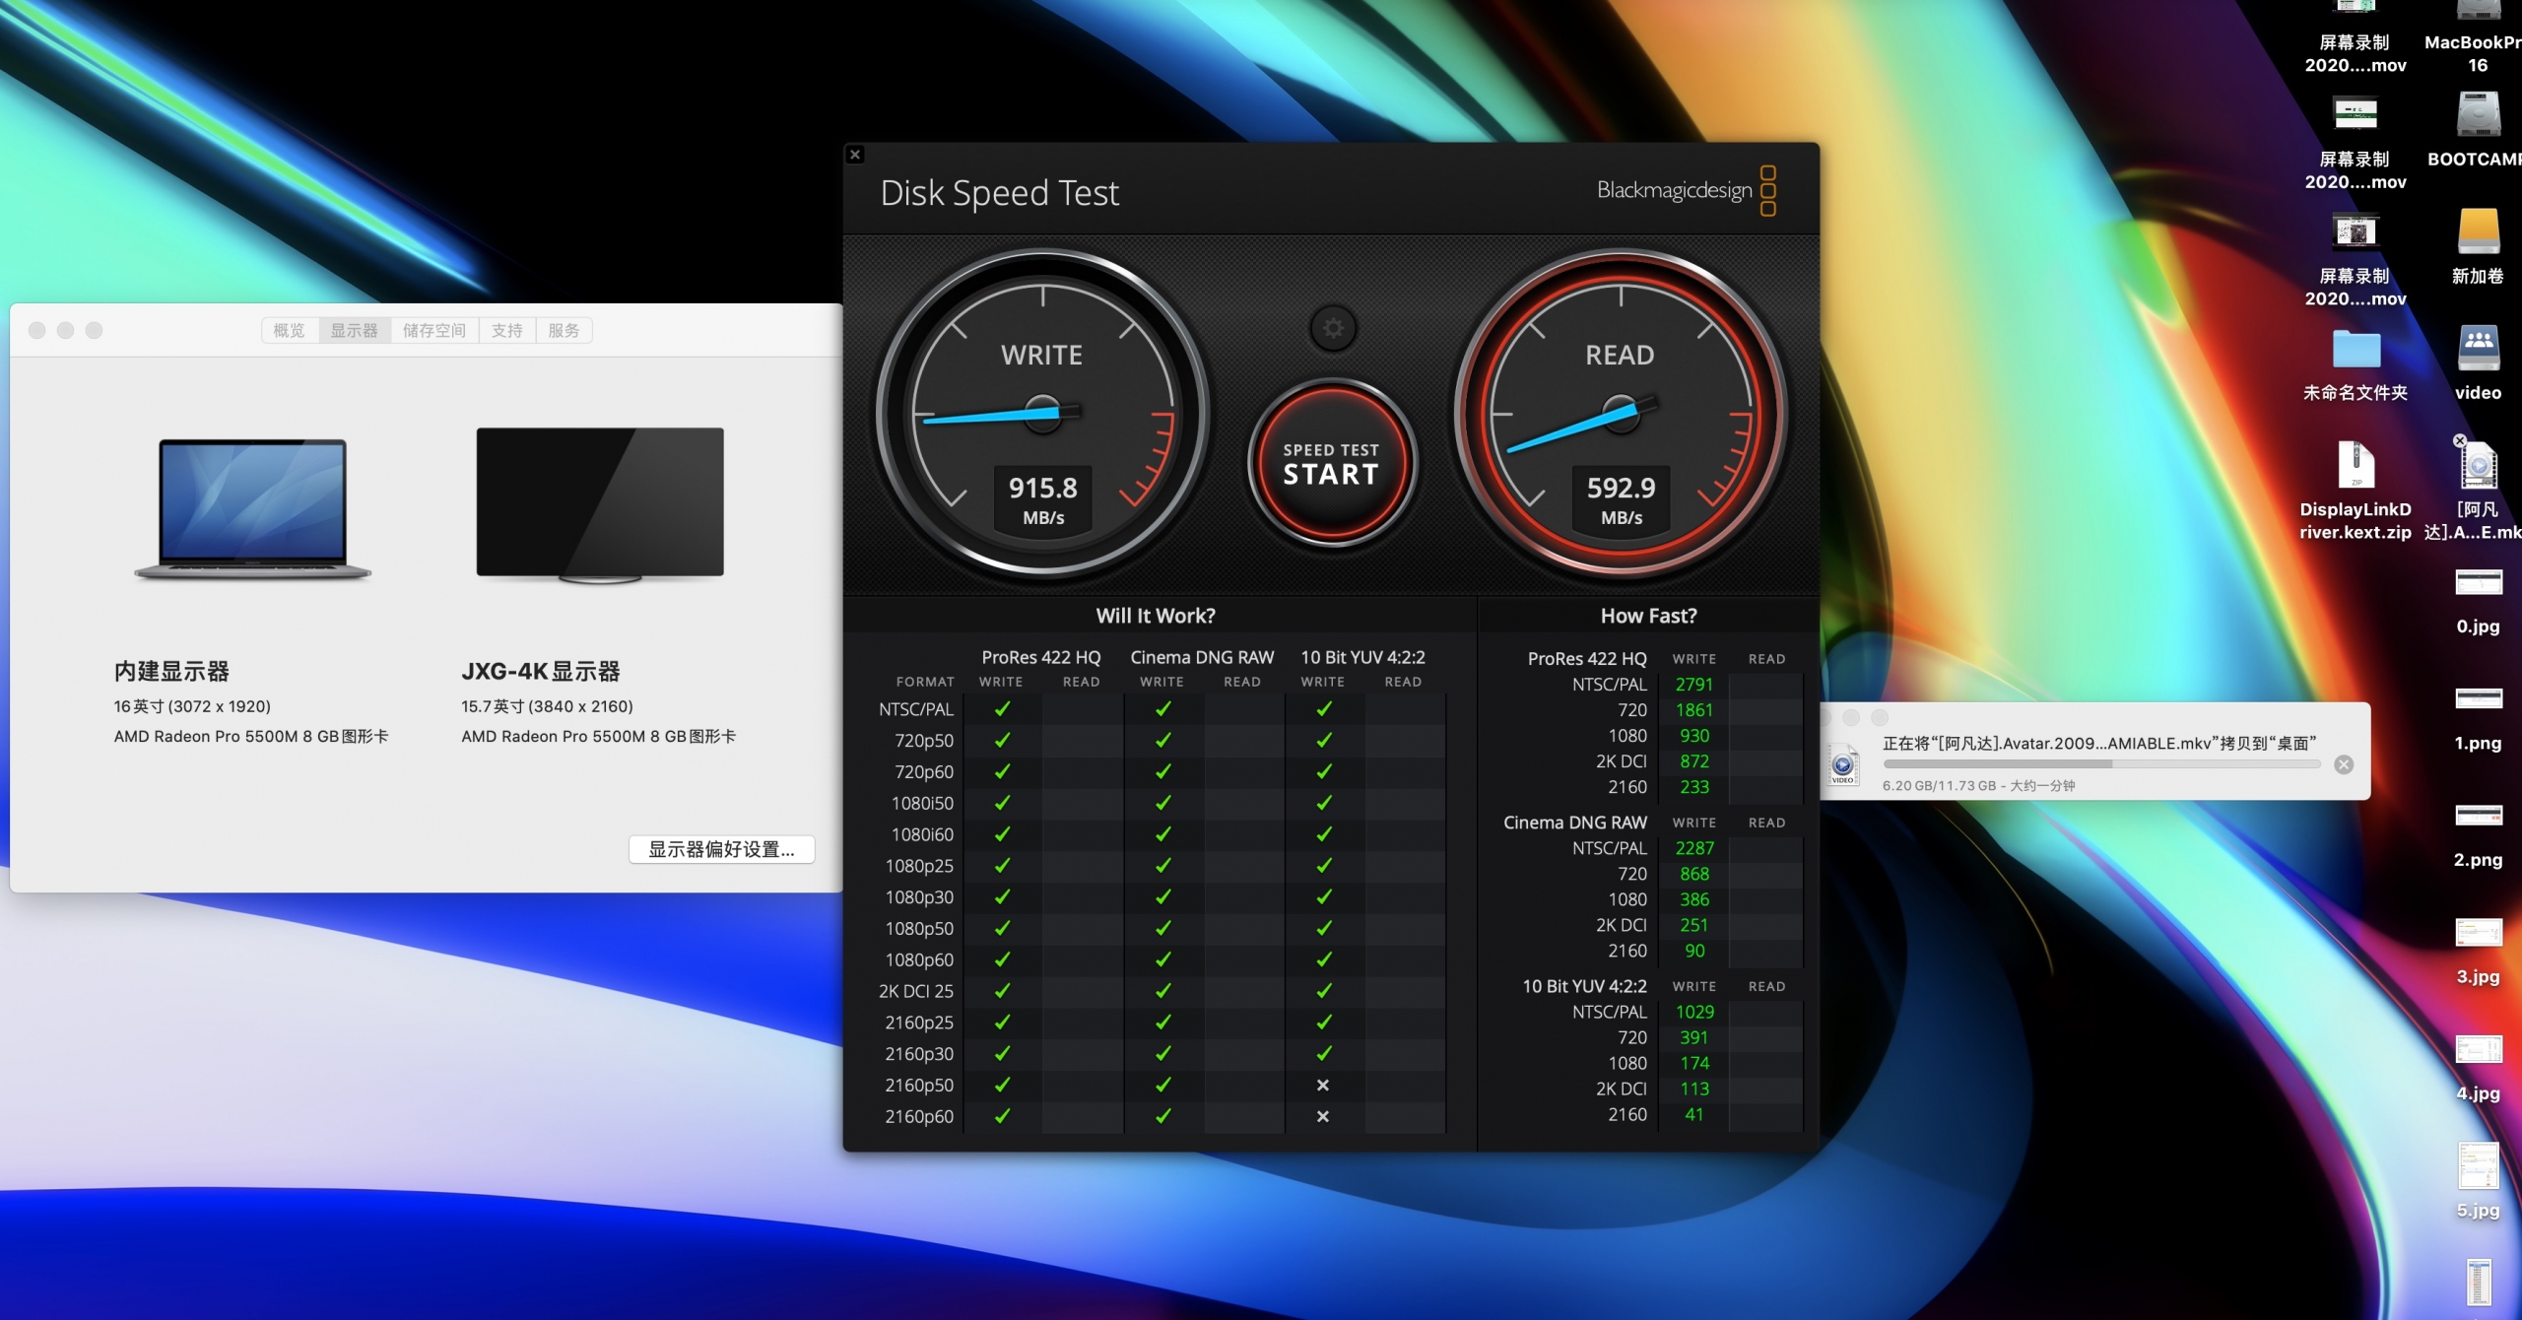Viewport: 2522px width, 1320px height.
Task: Click the 592.9 MB/s read readout
Action: (1622, 500)
